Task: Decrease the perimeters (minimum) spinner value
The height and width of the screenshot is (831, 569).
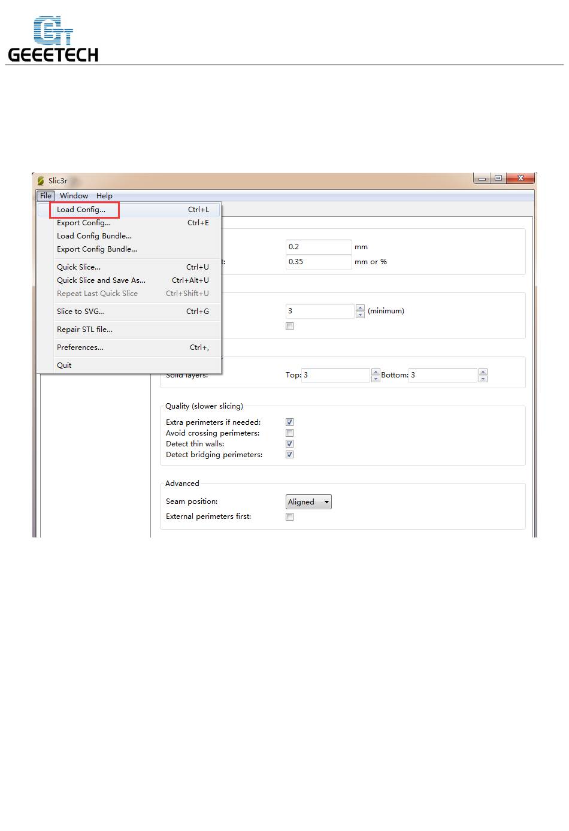Action: click(x=360, y=315)
